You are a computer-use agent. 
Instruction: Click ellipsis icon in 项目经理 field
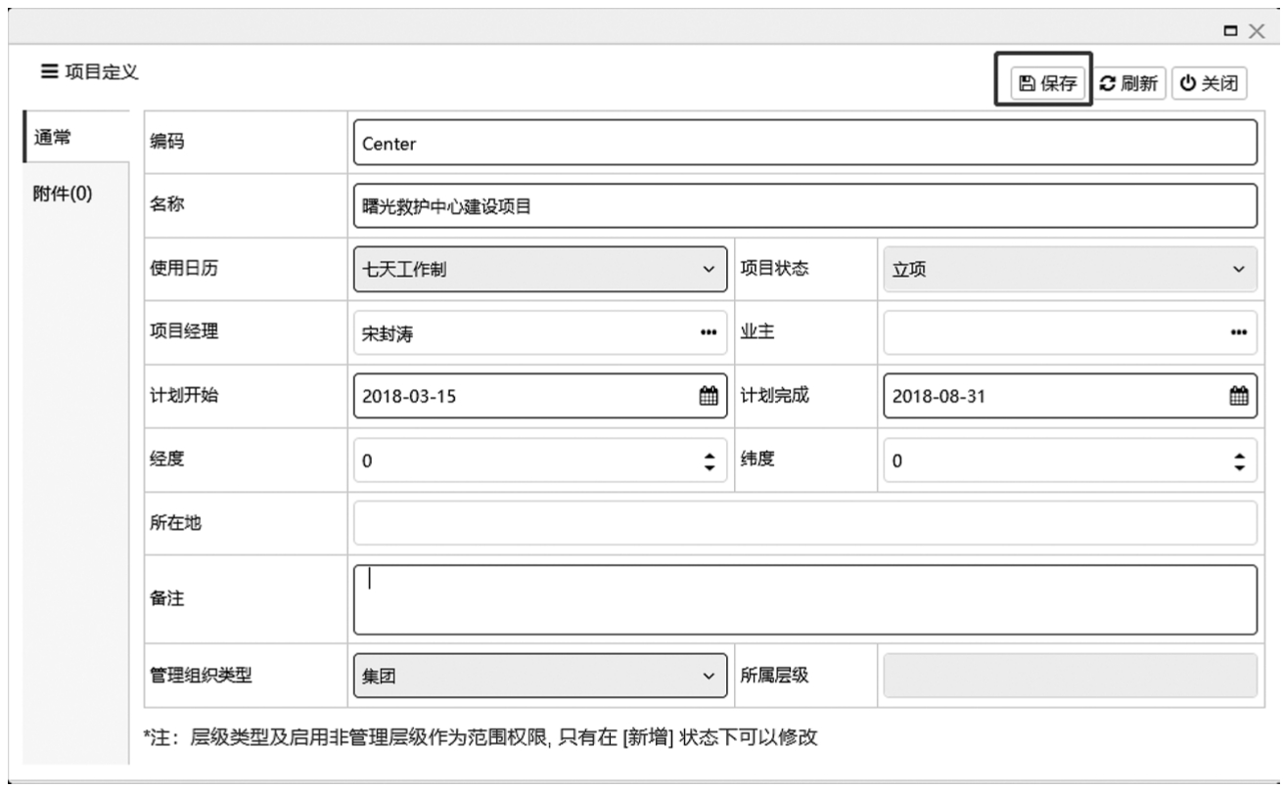coord(709,331)
